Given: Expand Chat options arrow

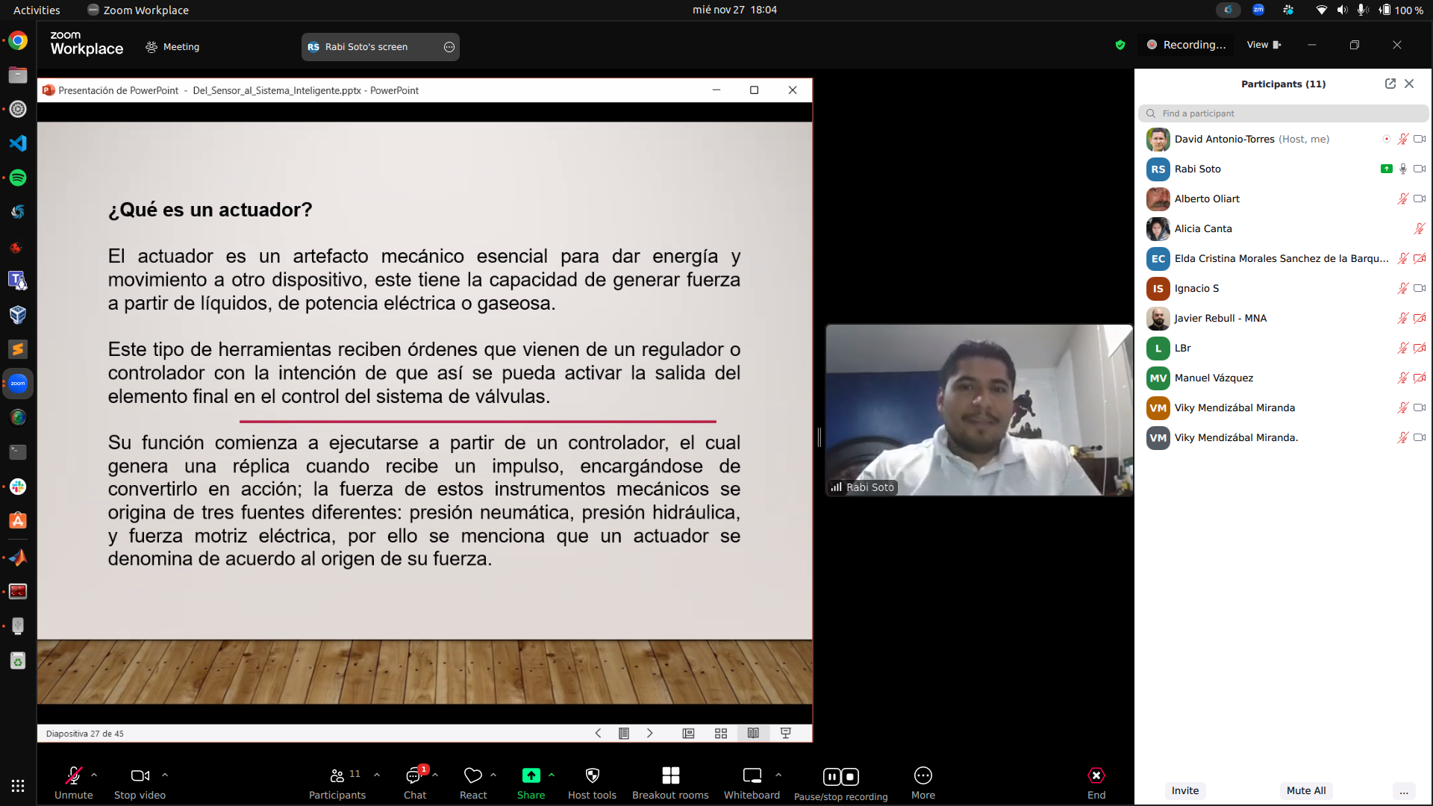Looking at the screenshot, I should point(435,775).
